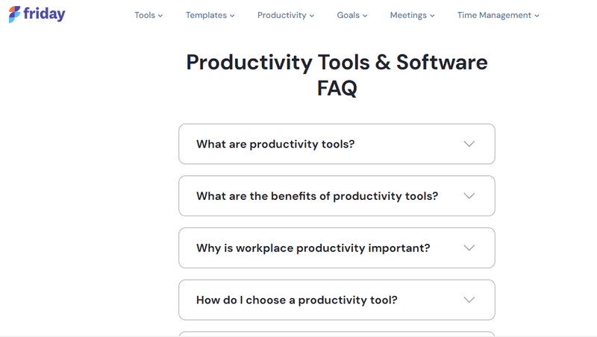
Task: Click the chevron icon beside Templates
Action: click(x=232, y=16)
